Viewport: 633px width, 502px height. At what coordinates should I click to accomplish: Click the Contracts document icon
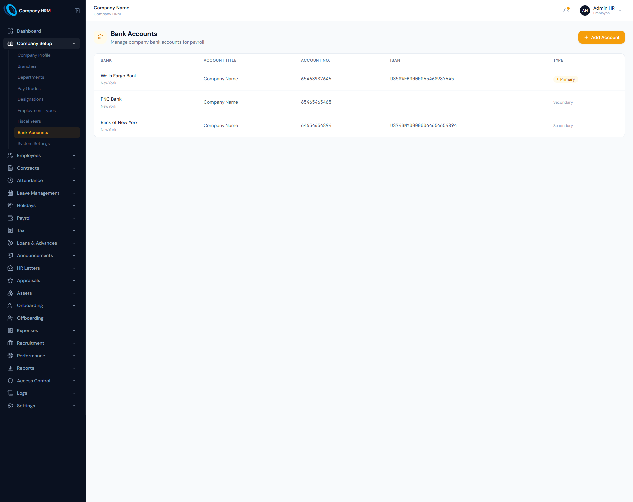click(x=10, y=168)
